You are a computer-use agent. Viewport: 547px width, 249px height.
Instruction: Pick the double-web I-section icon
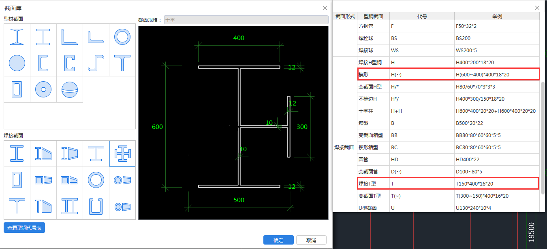(x=70, y=206)
